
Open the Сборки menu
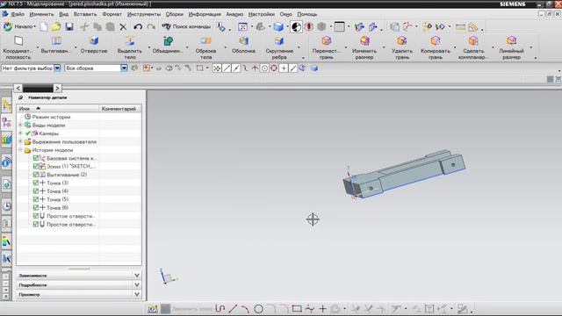click(x=175, y=14)
